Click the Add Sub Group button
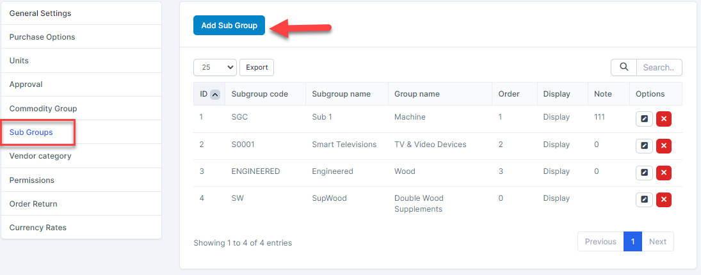Viewport: 701px width, 275px height. pyautogui.click(x=229, y=26)
